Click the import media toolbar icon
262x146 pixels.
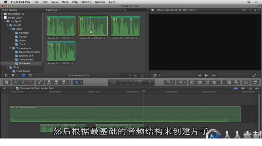[7, 82]
